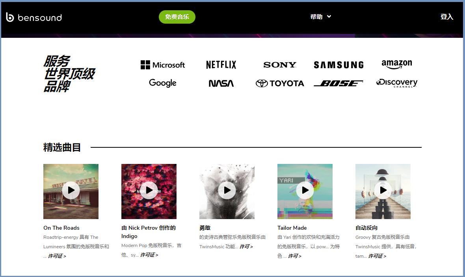Play the Tailor Made track
The height and width of the screenshot is (277, 465).
[x=305, y=190]
